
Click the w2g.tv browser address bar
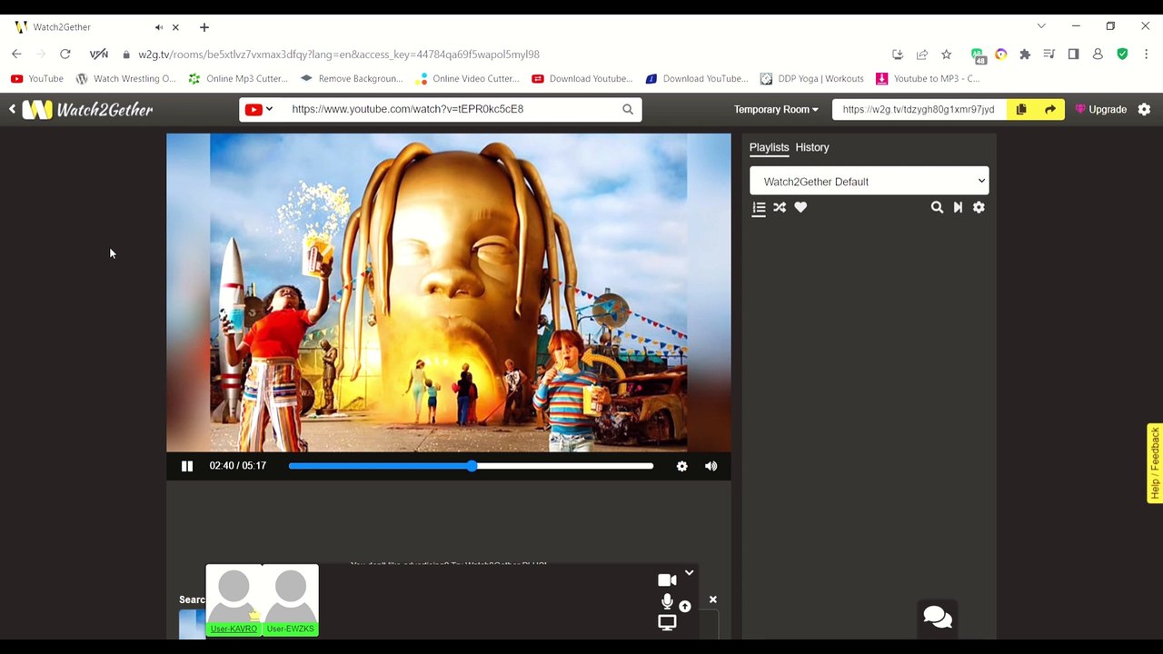pos(338,54)
